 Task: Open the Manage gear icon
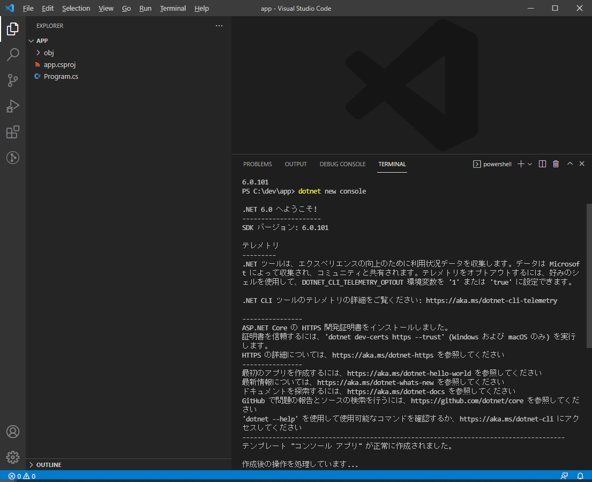click(12, 457)
